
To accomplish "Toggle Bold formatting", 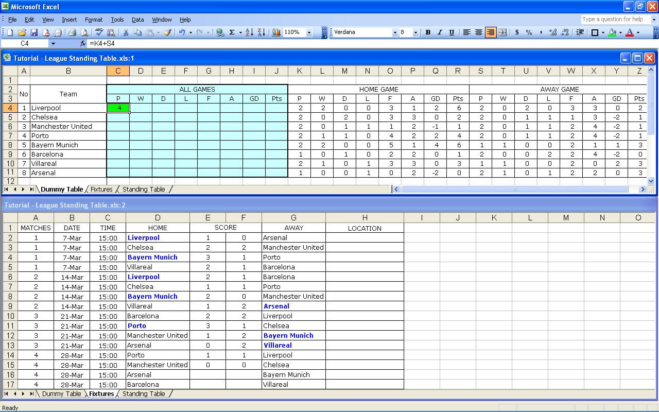I will [428, 32].
